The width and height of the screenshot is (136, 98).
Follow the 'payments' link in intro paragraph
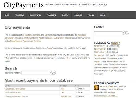[x=49, y=35]
